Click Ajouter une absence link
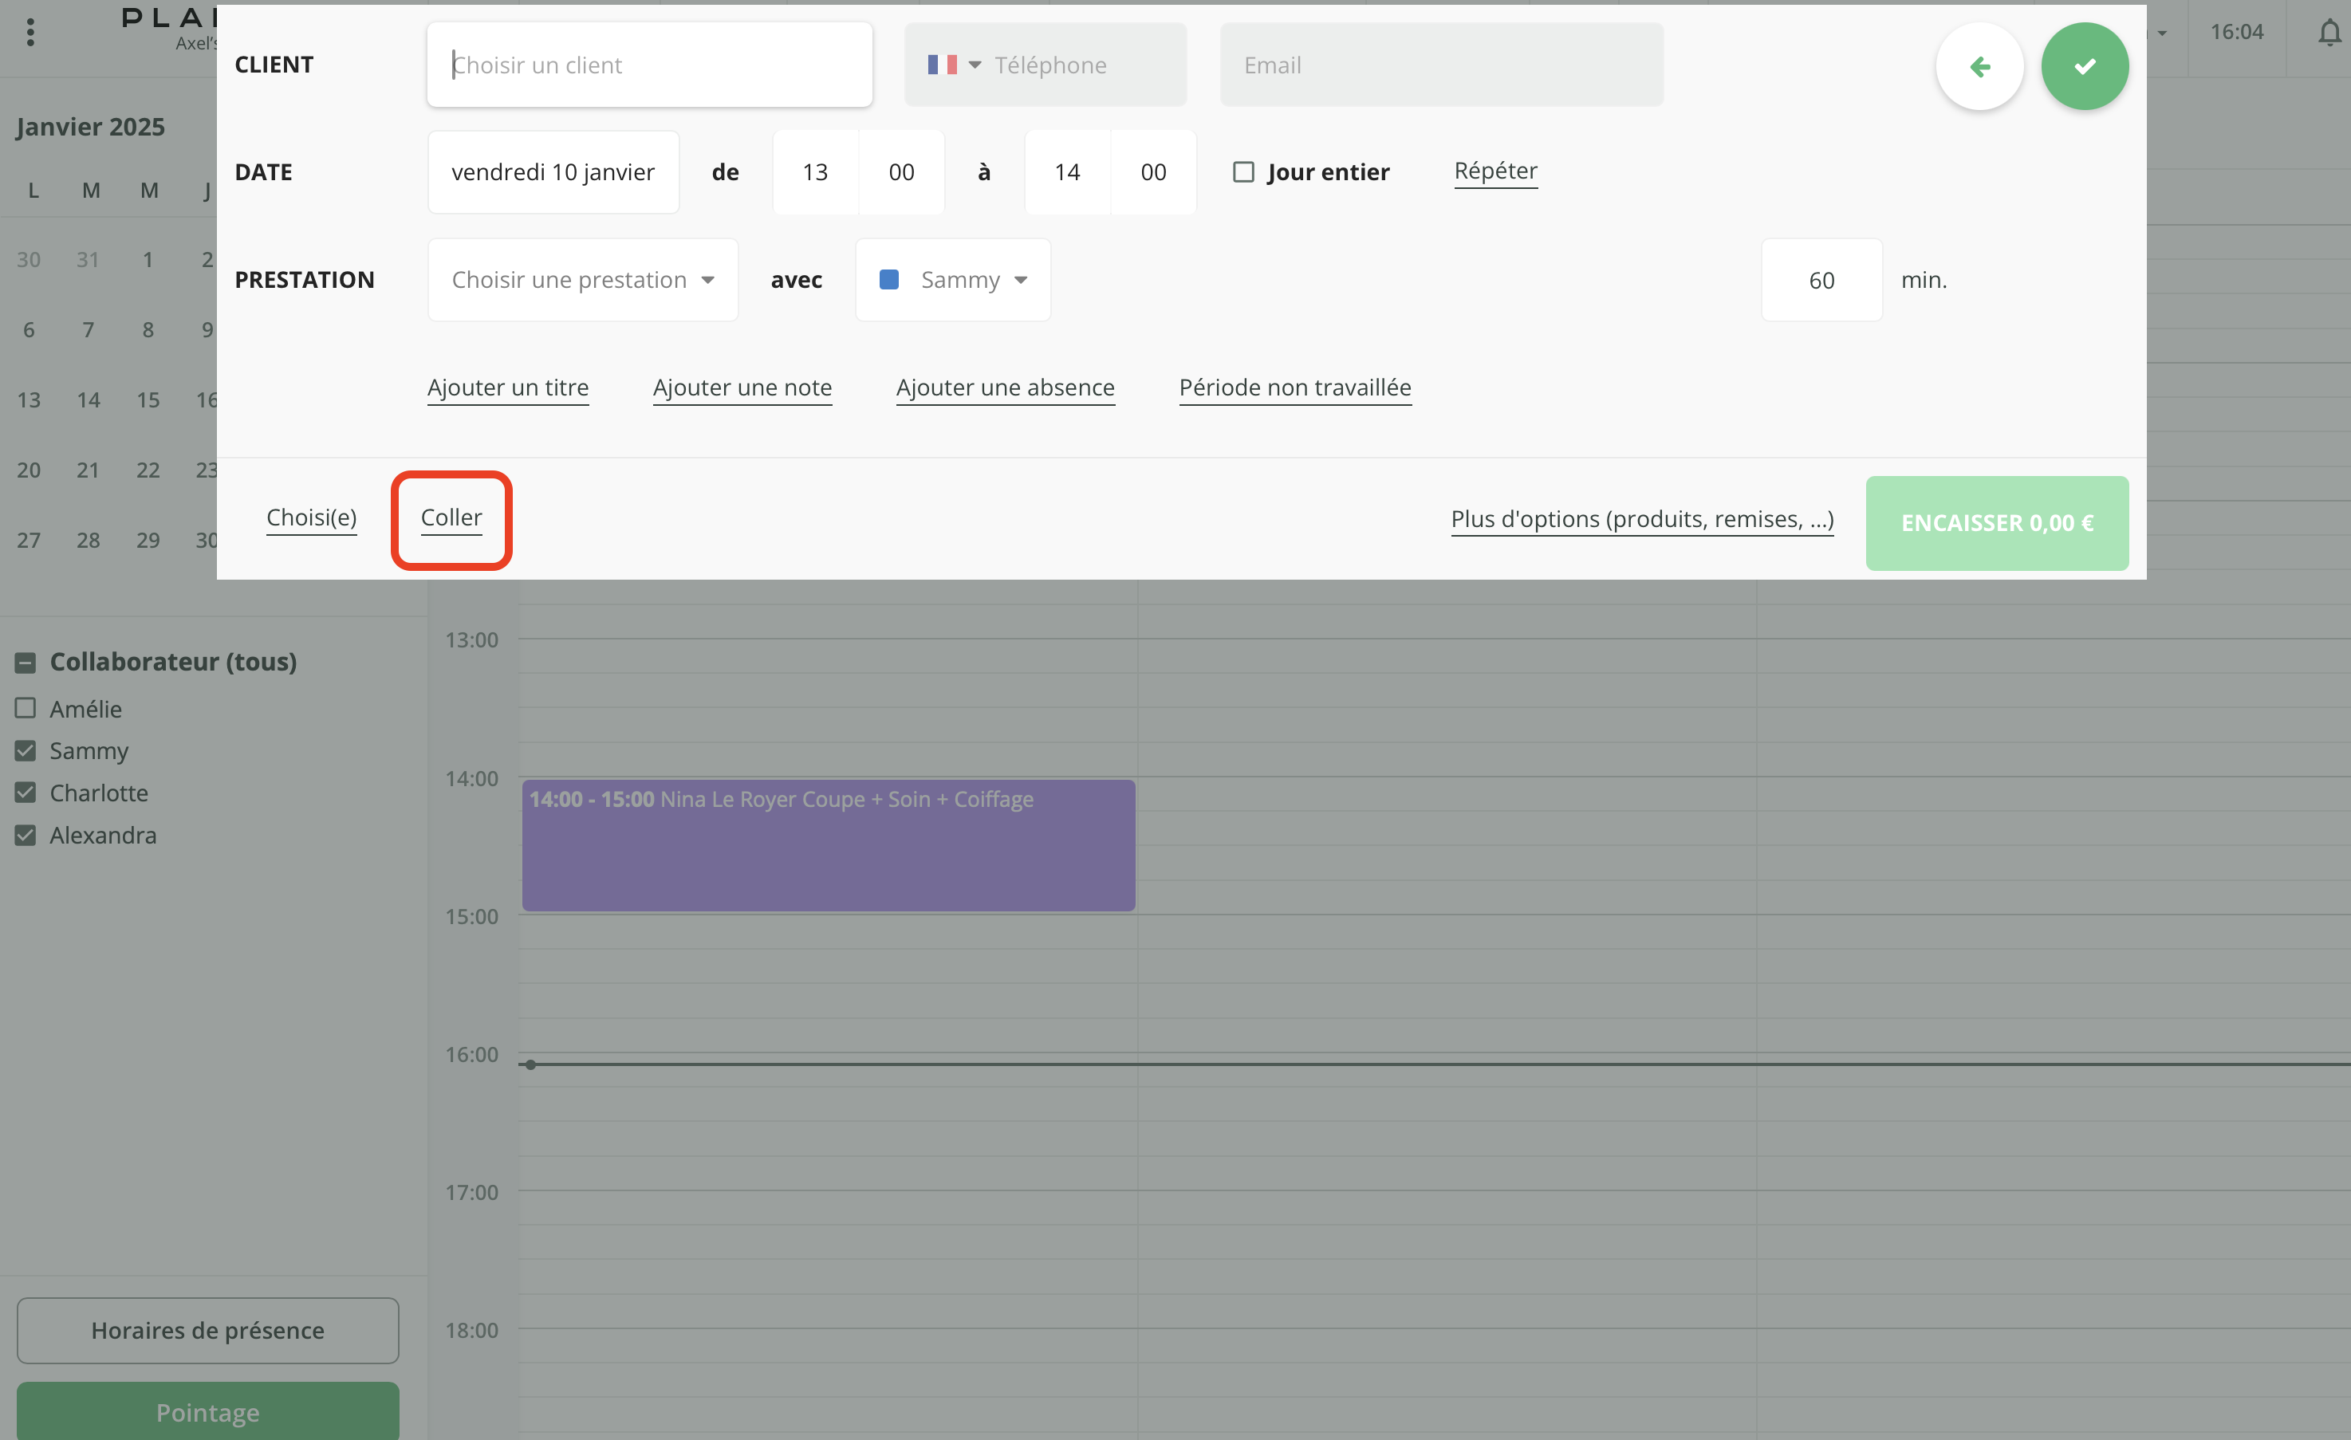Viewport: 2351px width, 1440px height. pos(1005,388)
